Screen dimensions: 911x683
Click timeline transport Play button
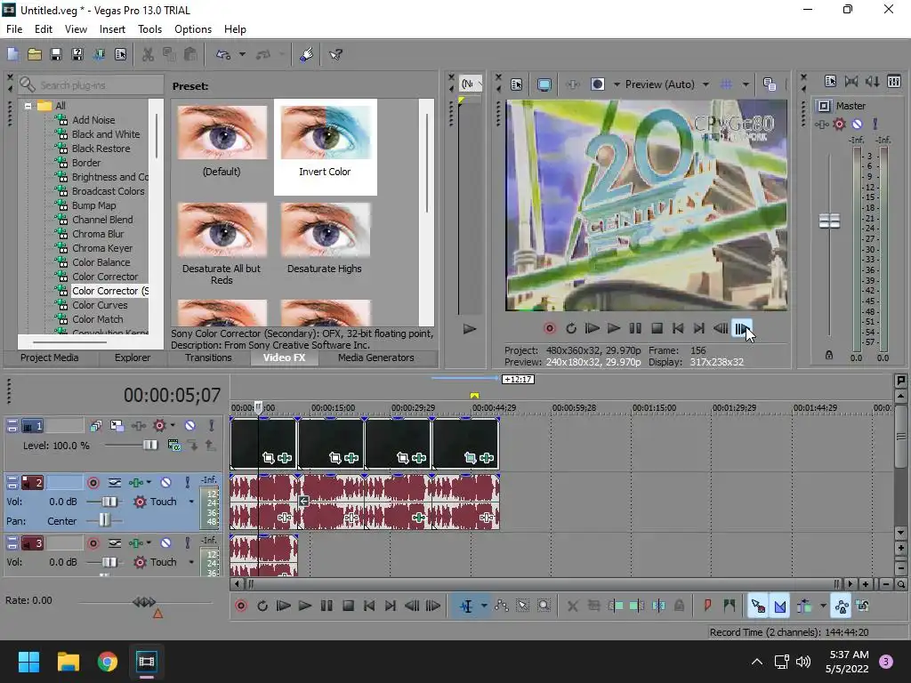pos(304,606)
